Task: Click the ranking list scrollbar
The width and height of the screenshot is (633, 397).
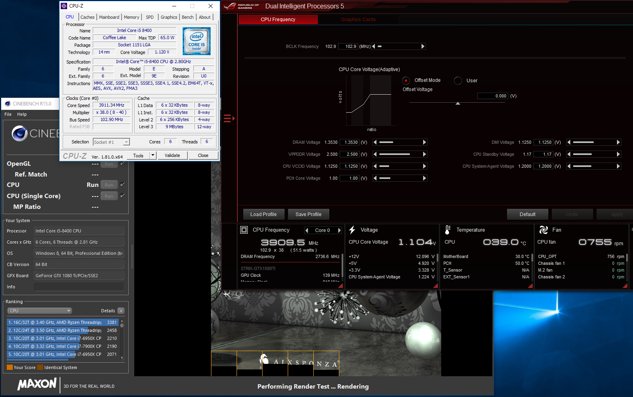Action: coord(122,339)
